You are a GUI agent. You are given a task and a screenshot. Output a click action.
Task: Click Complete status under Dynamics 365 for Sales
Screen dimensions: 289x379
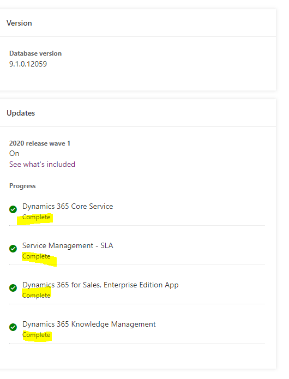[x=36, y=296]
